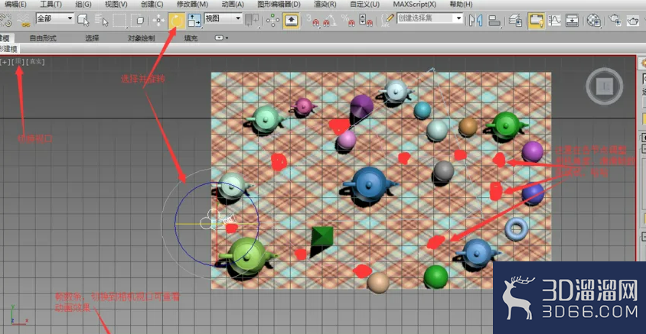Open the [顶] viewport view menu
This screenshot has width=646, height=334.
tap(18, 62)
